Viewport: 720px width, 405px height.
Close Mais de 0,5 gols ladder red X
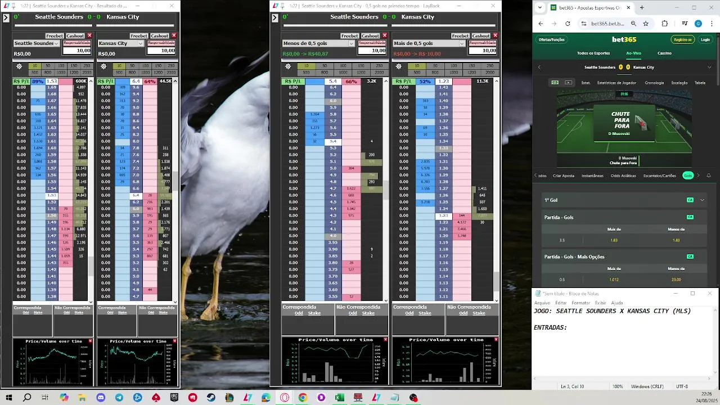coord(496,35)
